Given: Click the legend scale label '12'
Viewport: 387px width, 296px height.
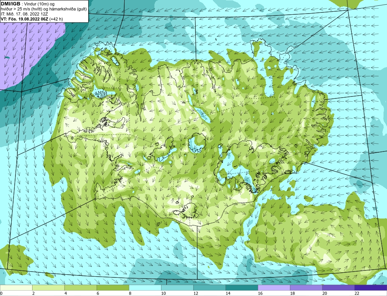Looking at the screenshot, I should point(195,293).
